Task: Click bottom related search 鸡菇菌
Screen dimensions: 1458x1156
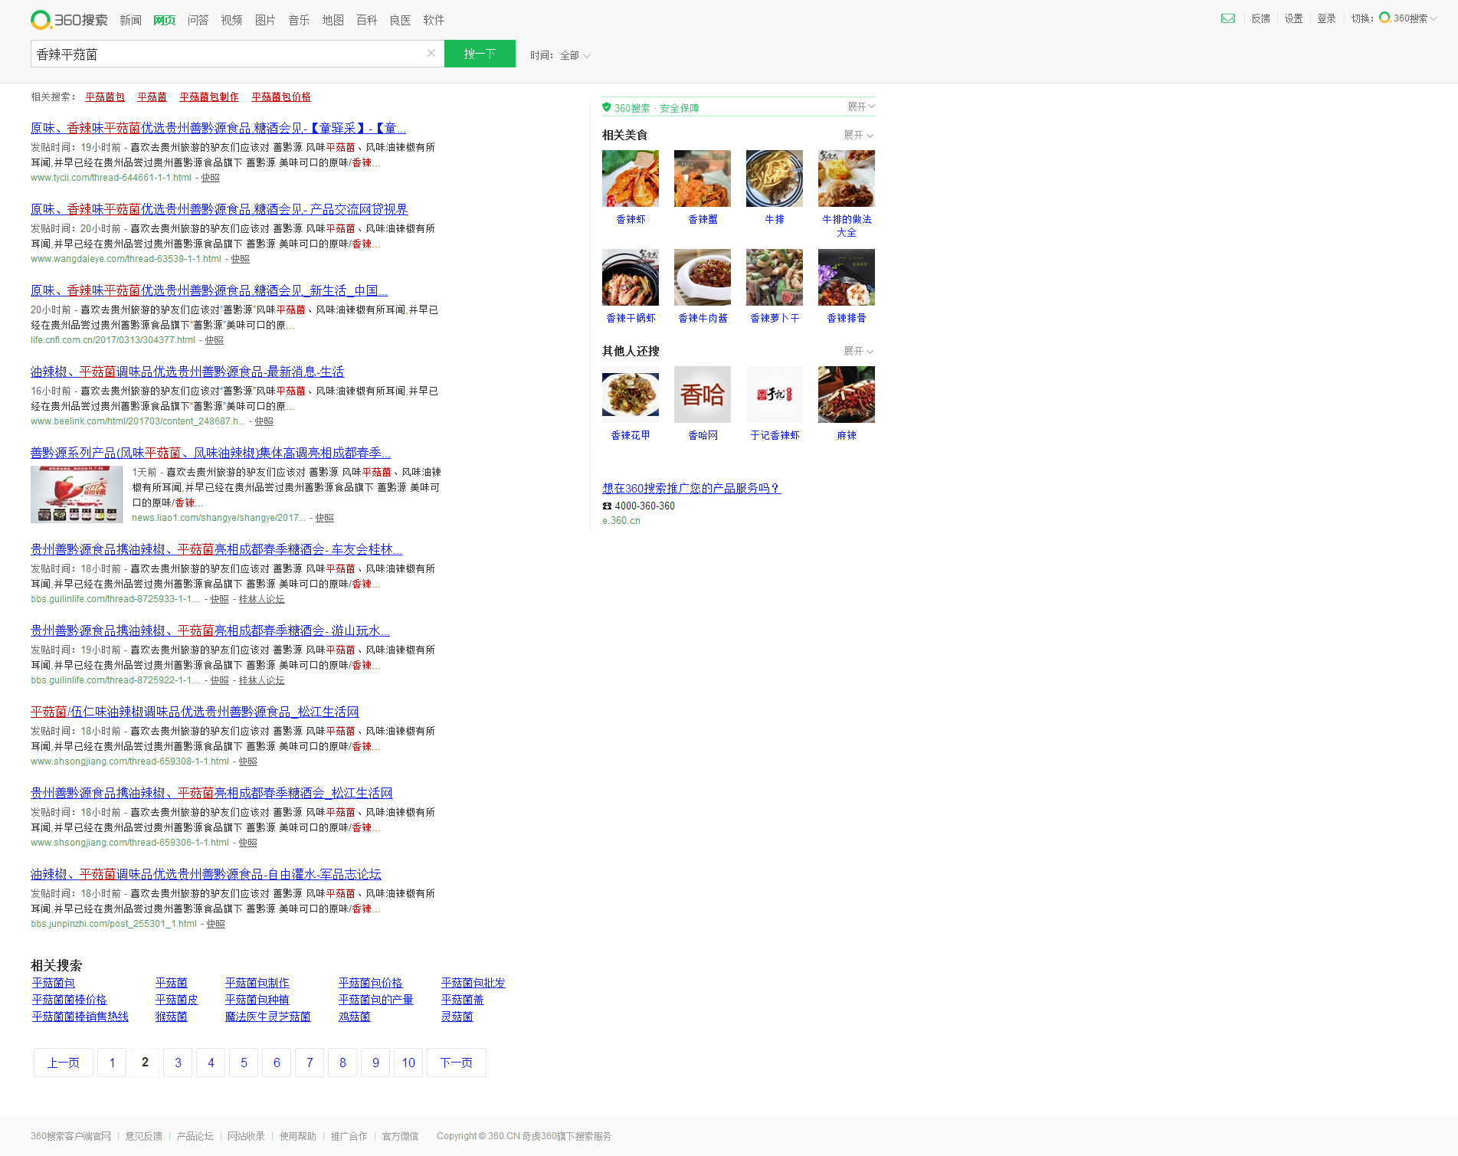Action: click(354, 1017)
